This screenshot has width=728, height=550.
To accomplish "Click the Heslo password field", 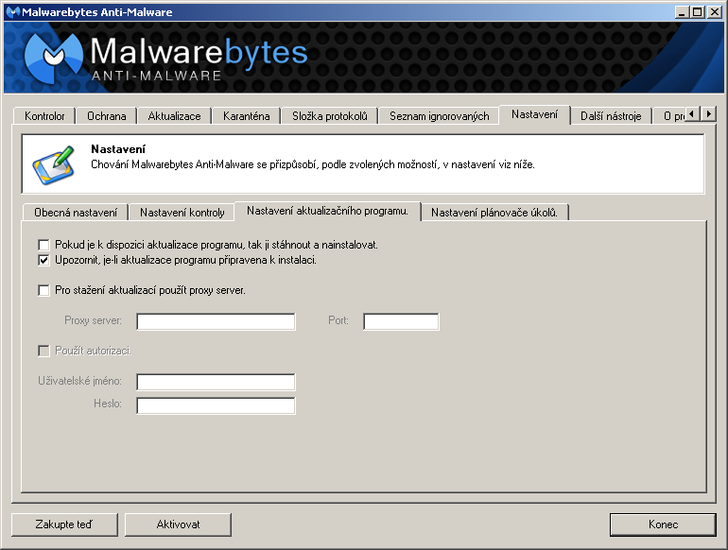I will pos(216,405).
